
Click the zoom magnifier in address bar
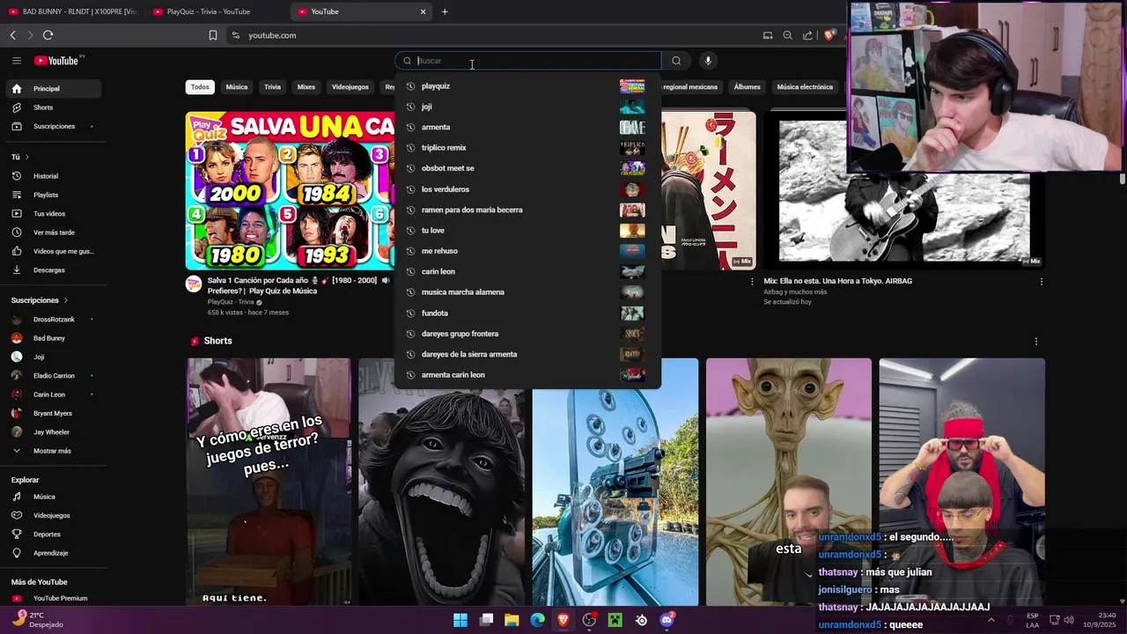787,35
